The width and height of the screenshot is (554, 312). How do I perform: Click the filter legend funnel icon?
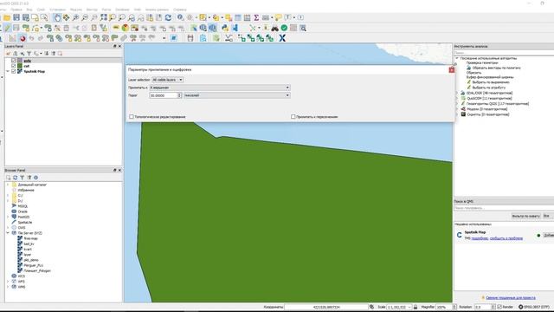pyautogui.click(x=29, y=54)
